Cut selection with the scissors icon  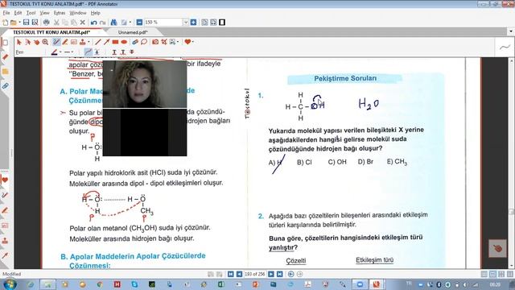56,23
